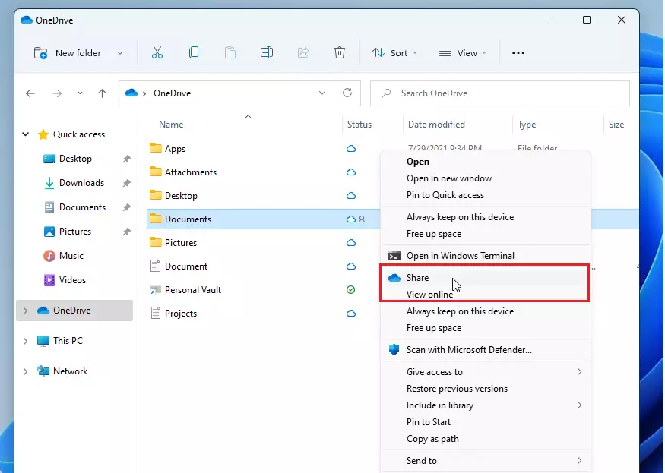Open the Include in library submenu
The image size is (665, 473).
[x=486, y=405]
